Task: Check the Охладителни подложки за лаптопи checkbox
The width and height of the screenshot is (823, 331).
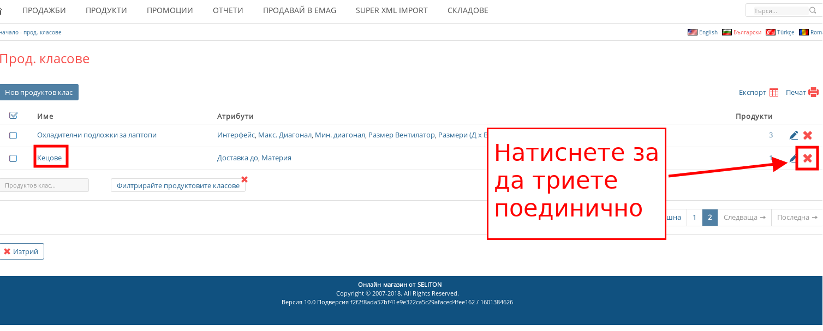Action: [13, 135]
